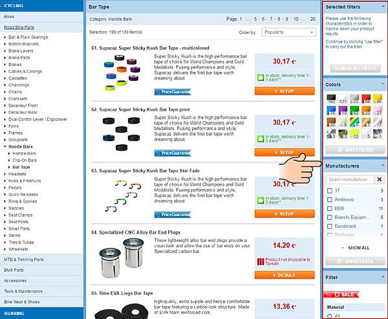The height and width of the screenshot is (319, 388).
Task: Click the PriceGuarantee badge on item 63
Action: (x=173, y=214)
